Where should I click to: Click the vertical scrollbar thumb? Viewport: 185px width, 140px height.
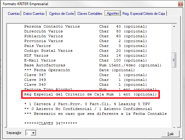[174, 60]
